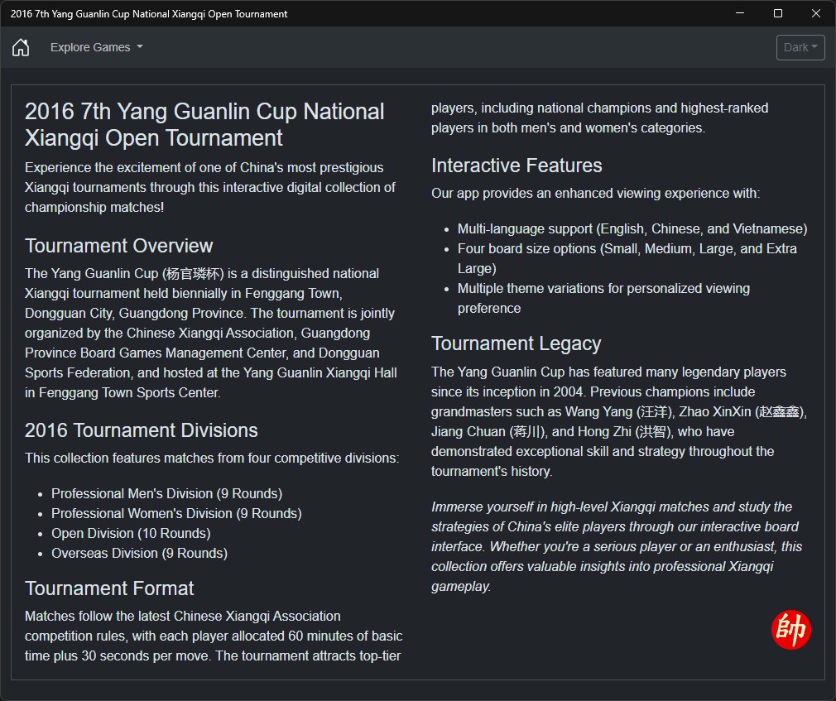
Task: Click the Interactive Features heading
Action: pyautogui.click(x=516, y=166)
